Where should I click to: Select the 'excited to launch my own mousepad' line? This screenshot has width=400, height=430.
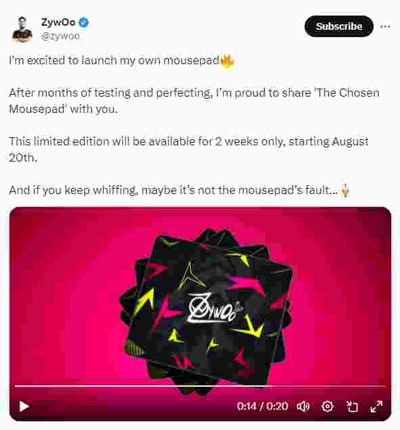121,60
